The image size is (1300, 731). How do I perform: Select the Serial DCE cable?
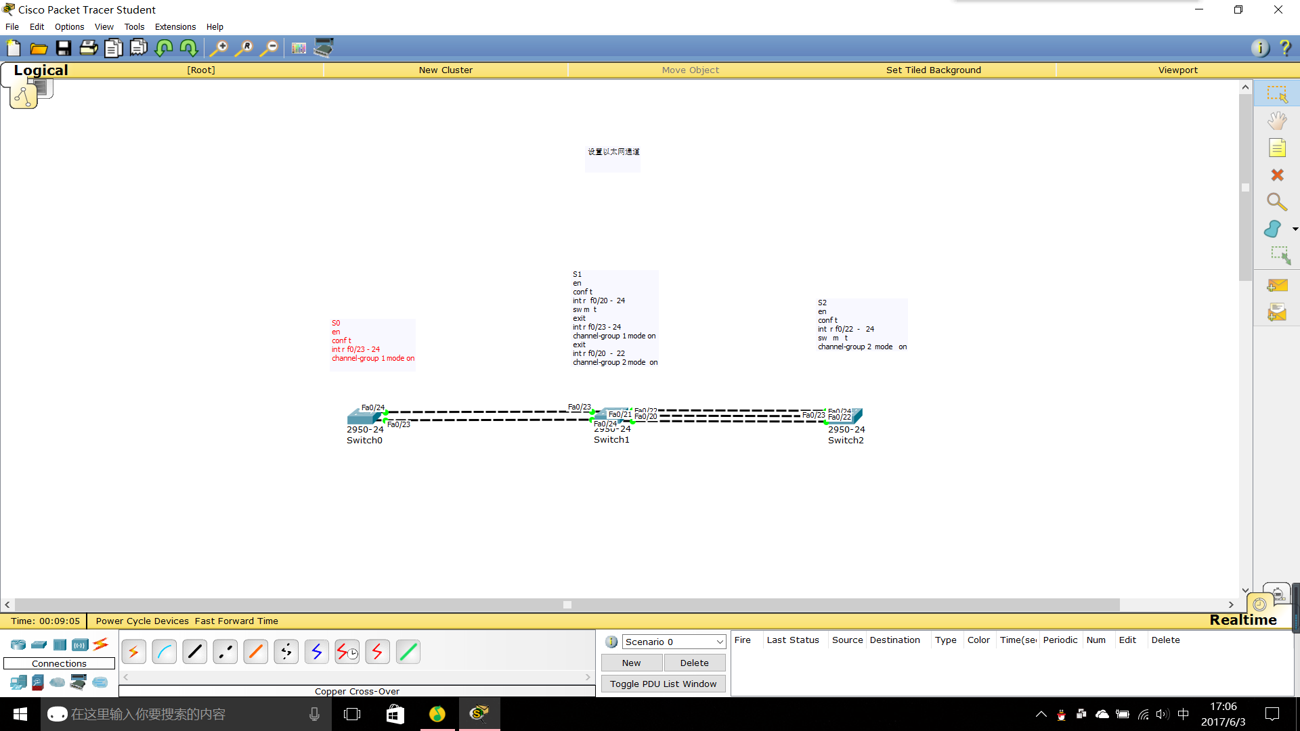[347, 652]
